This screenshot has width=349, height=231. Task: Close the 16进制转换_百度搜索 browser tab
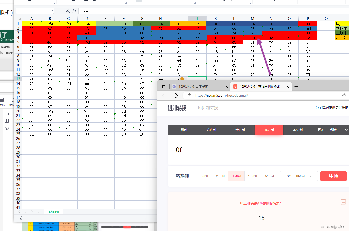(x=227, y=87)
